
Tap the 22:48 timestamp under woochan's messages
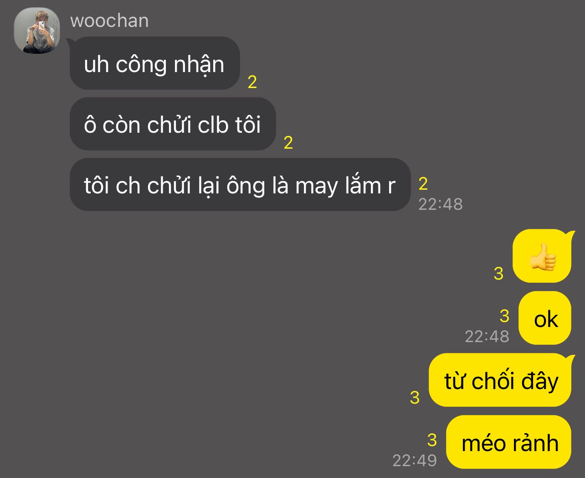pyautogui.click(x=441, y=204)
